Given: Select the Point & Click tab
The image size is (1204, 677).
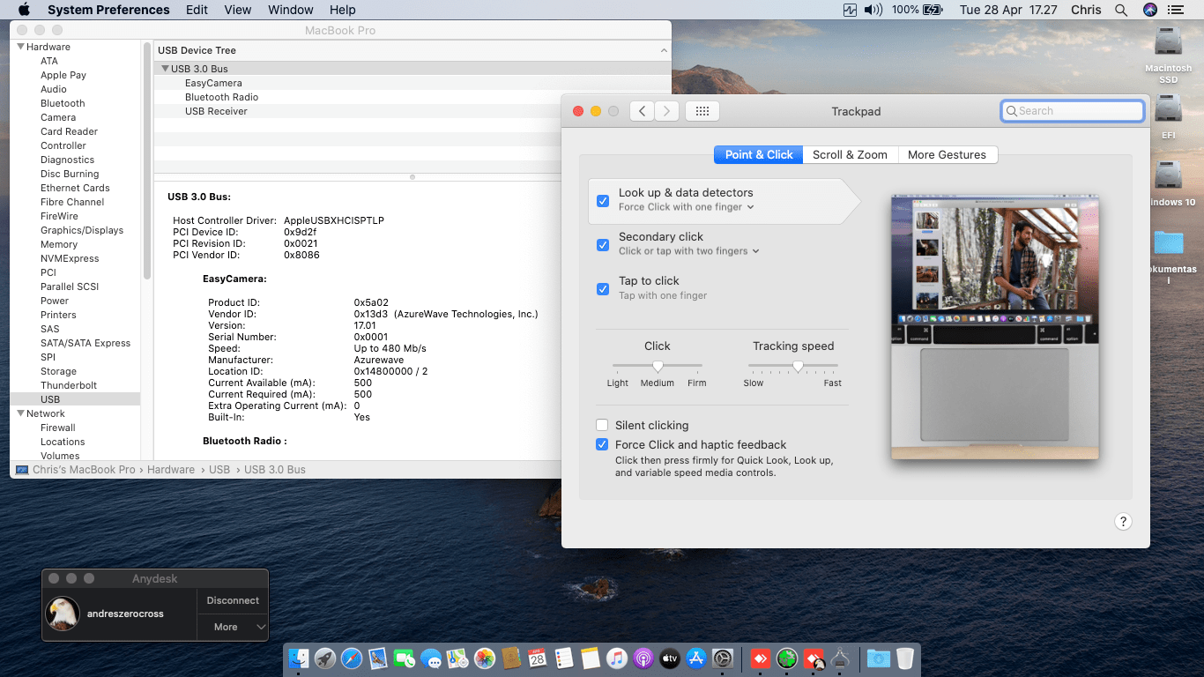Looking at the screenshot, I should [x=759, y=154].
